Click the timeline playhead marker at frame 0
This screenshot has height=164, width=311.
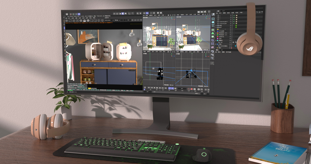point(145,89)
